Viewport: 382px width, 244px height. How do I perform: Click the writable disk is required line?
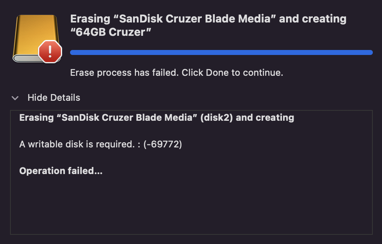tap(101, 144)
